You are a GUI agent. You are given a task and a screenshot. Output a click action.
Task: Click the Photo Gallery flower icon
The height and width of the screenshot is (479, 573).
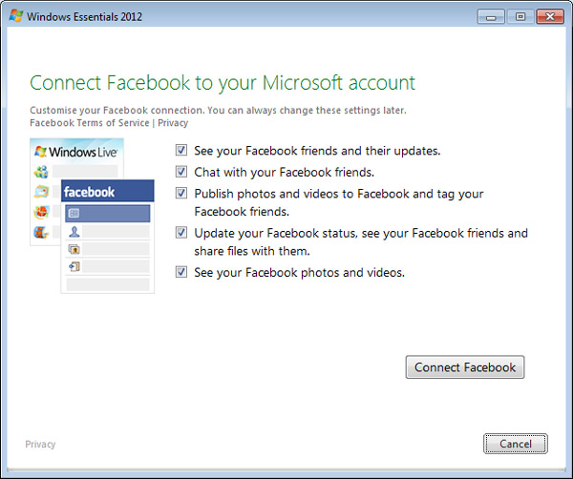point(41,212)
